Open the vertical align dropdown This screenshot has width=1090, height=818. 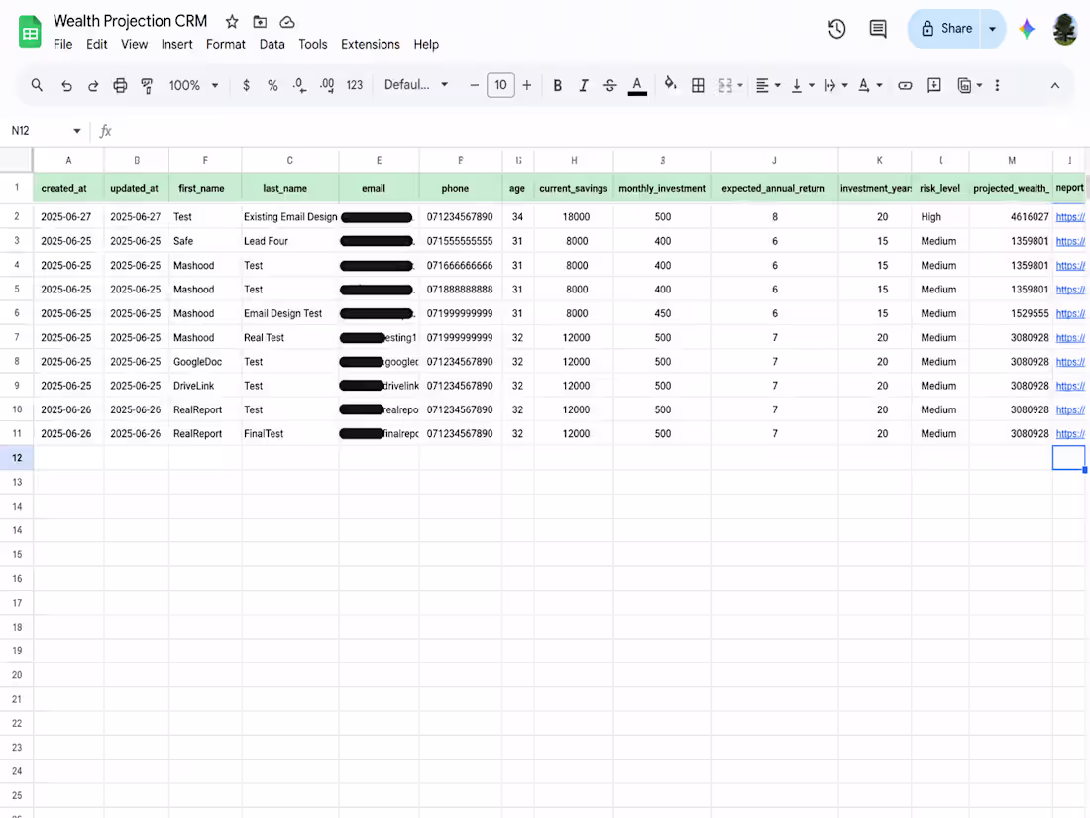(x=803, y=85)
